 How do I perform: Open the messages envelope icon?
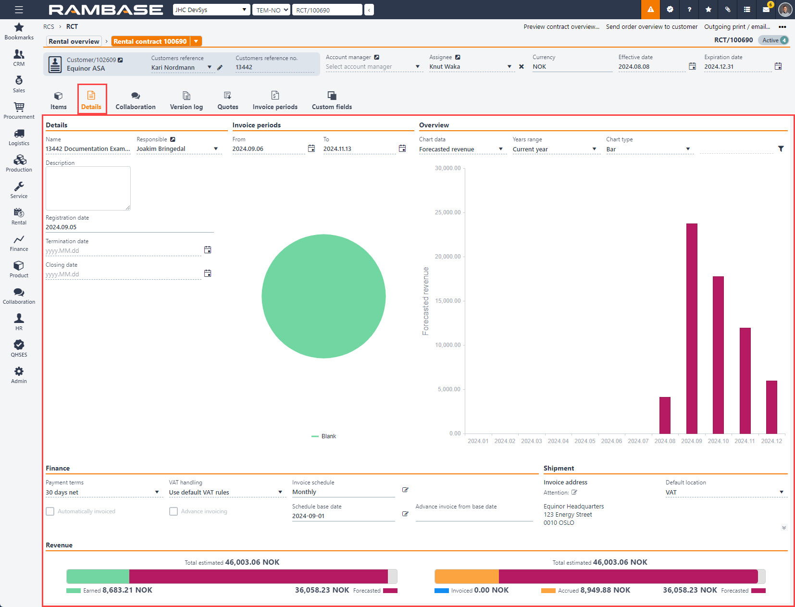click(x=766, y=10)
